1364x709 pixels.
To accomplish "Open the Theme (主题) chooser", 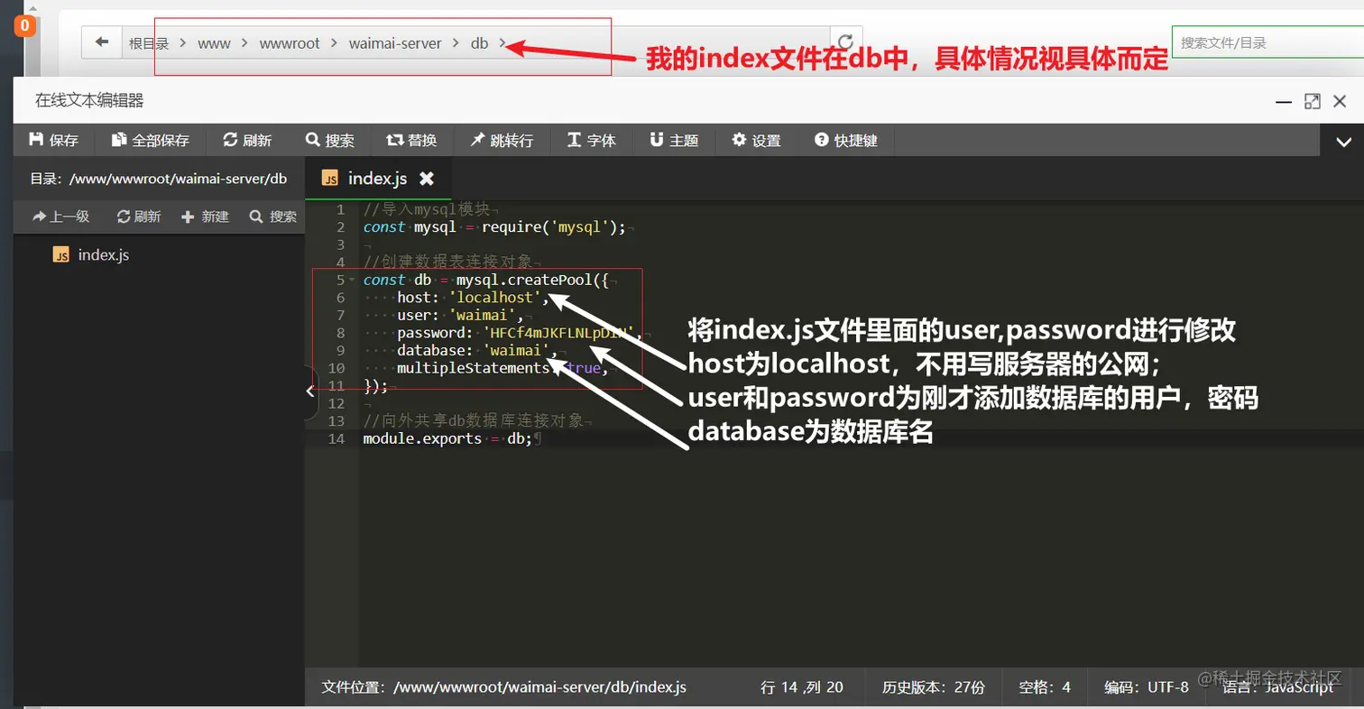I will 674,141.
